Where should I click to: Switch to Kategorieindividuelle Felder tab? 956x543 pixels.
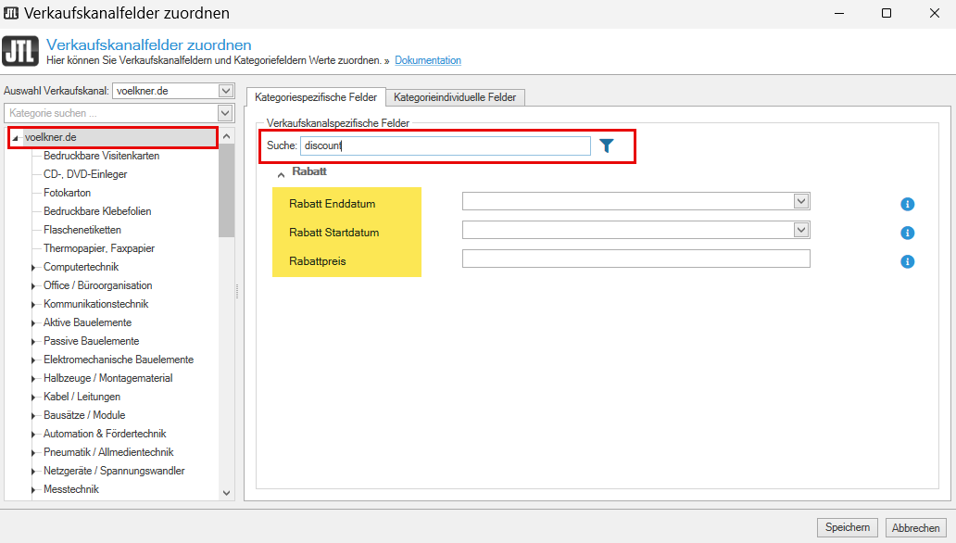457,97
